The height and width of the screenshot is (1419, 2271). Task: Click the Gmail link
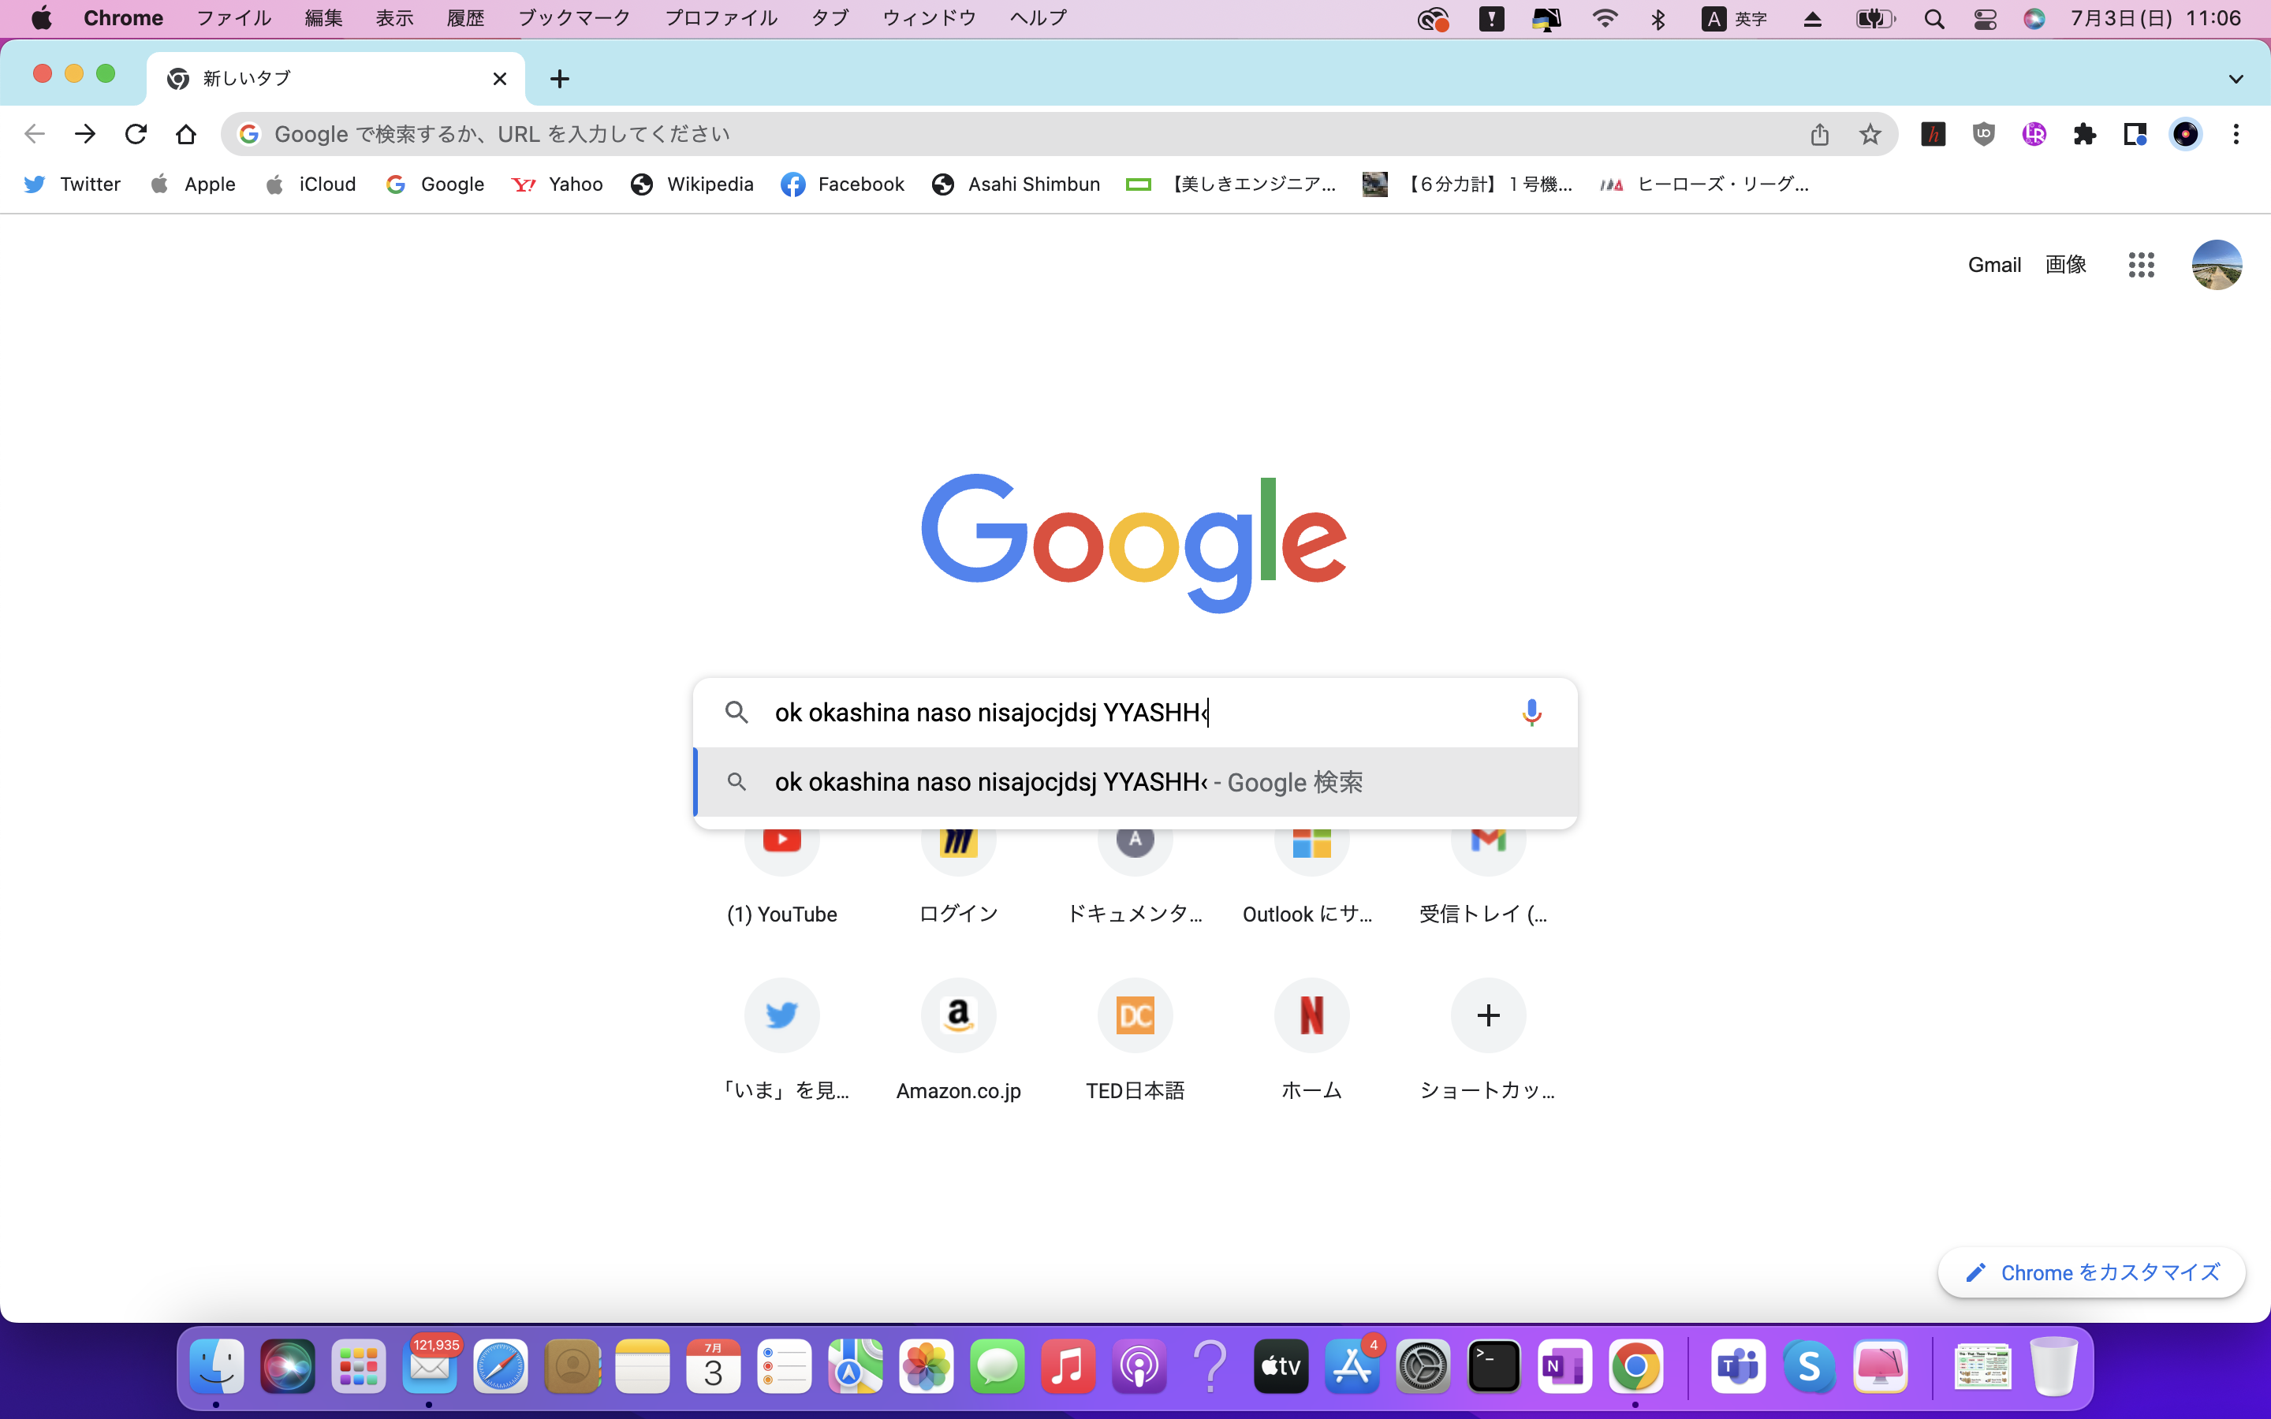coord(1993,265)
